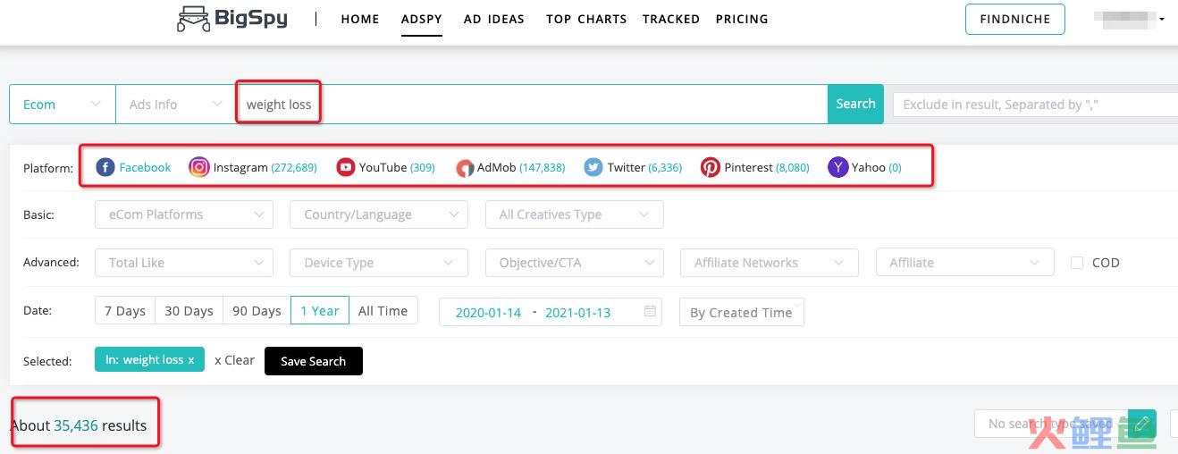Select the YouTube platform icon
The image size is (1178, 454).
click(346, 167)
